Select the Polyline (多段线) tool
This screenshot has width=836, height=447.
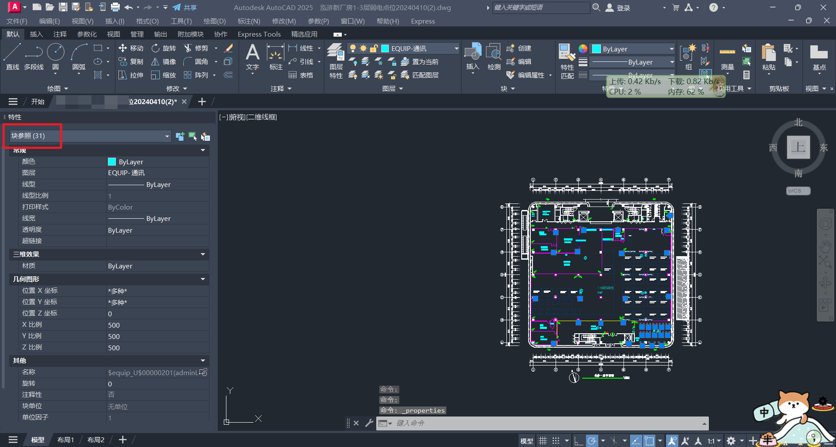pos(34,57)
